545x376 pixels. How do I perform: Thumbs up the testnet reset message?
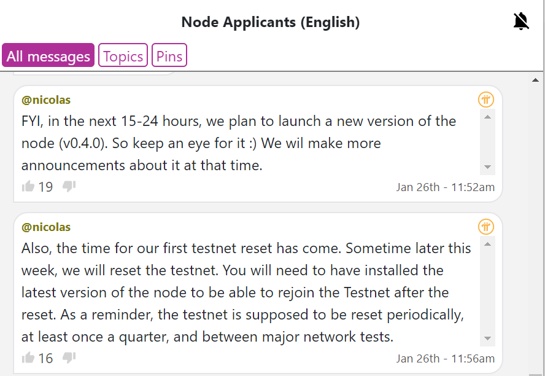pos(28,358)
